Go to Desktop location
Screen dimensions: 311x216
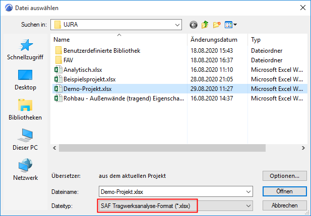pyautogui.click(x=25, y=79)
